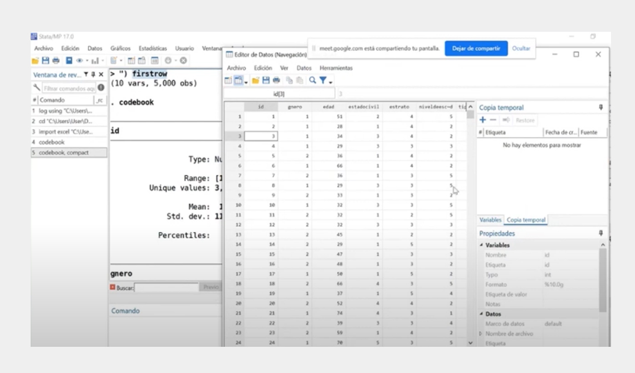Viewport: 635px width, 373px height.
Task: Click the Open file icon in Stata main toolbar
Action: pos(35,61)
